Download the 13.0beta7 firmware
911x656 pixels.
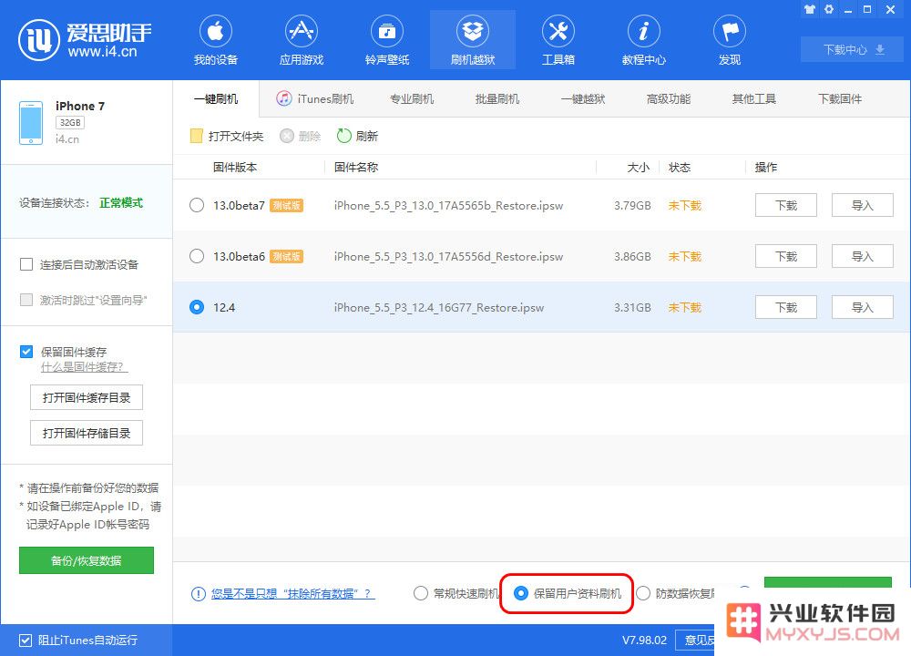[785, 205]
